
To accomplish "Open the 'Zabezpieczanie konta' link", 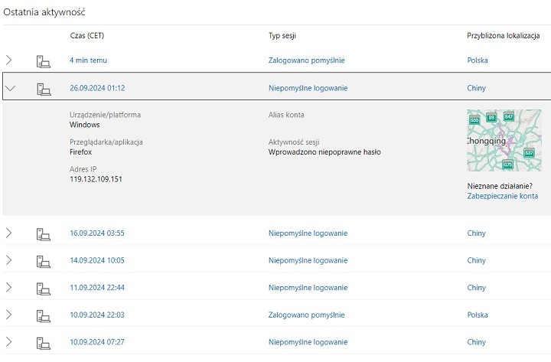I will pyautogui.click(x=502, y=197).
